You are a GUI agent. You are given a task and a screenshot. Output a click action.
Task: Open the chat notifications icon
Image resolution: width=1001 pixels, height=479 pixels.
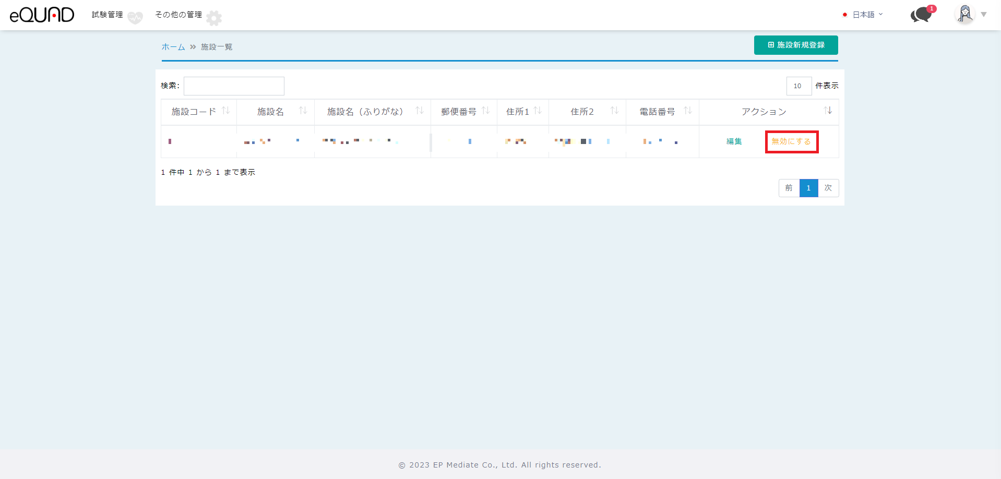pos(922,15)
